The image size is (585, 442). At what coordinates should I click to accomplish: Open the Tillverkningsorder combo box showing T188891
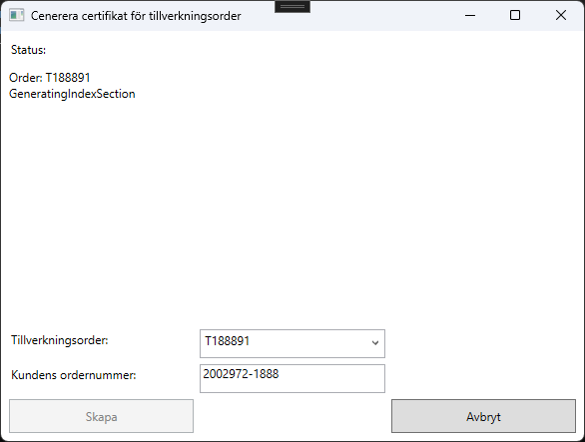[292, 343]
